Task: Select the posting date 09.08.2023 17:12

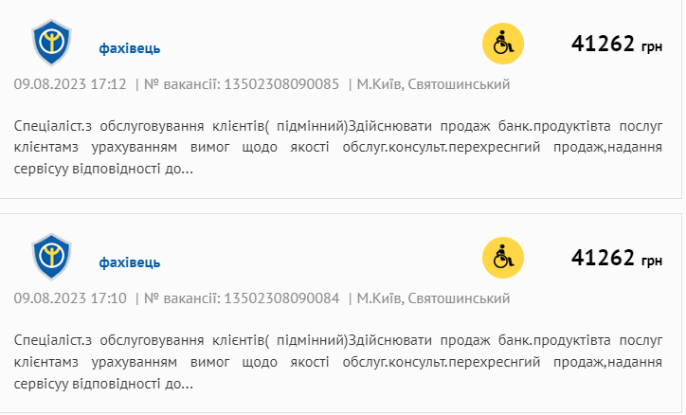Action: click(70, 84)
